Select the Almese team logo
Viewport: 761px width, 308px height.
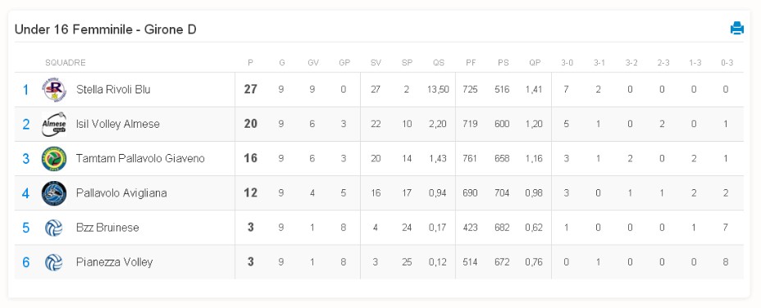coord(54,125)
